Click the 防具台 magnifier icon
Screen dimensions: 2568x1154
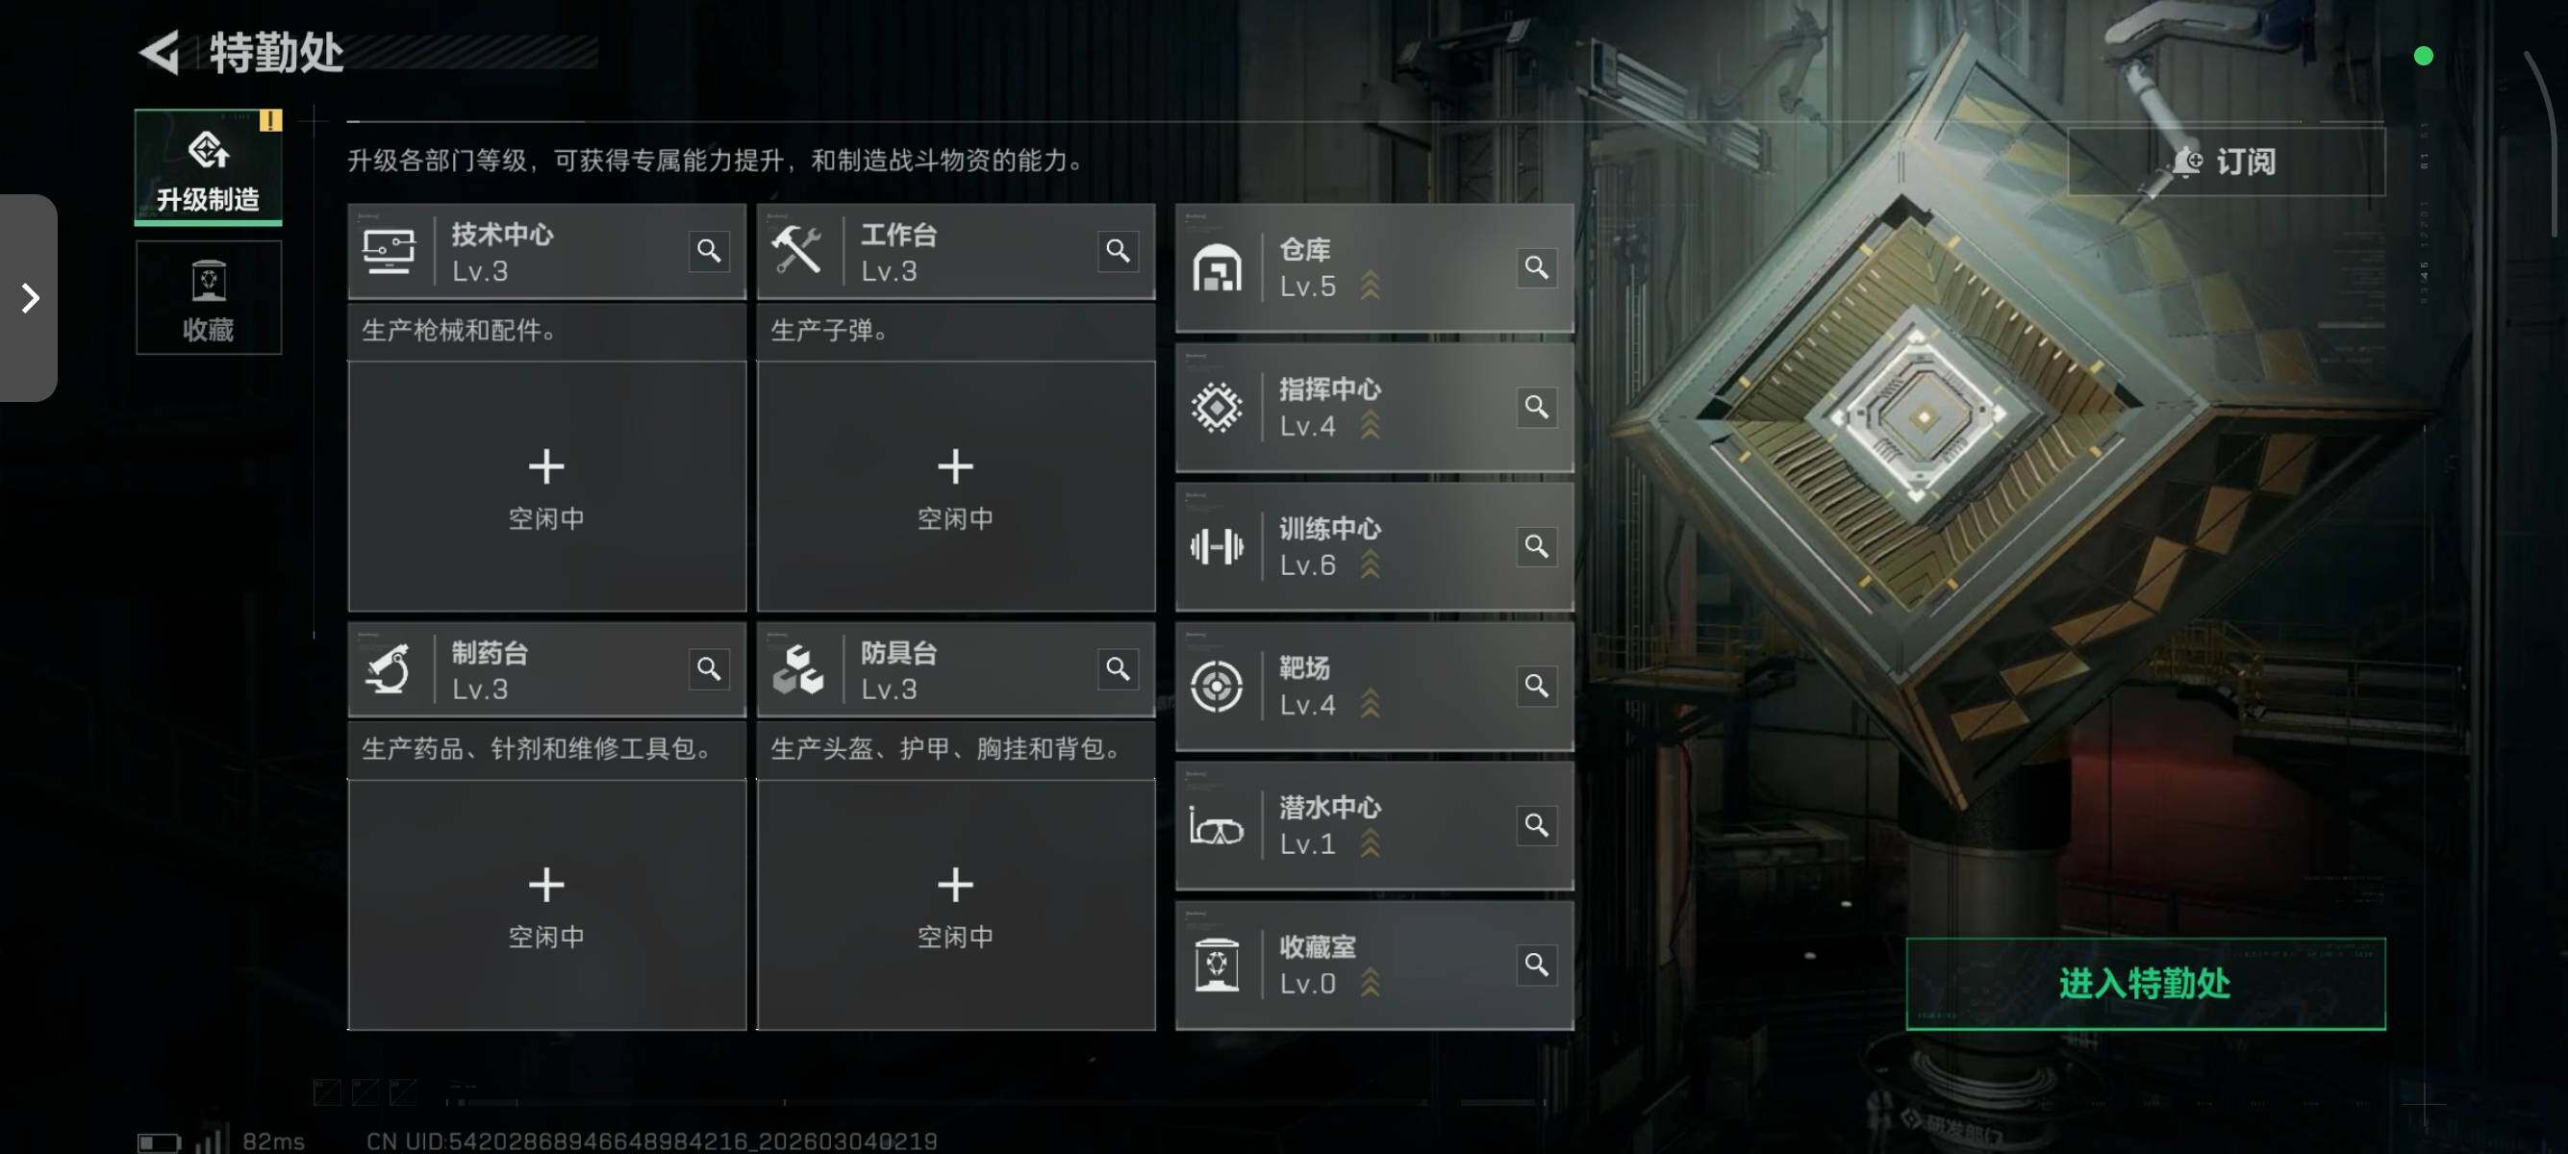pos(1118,668)
